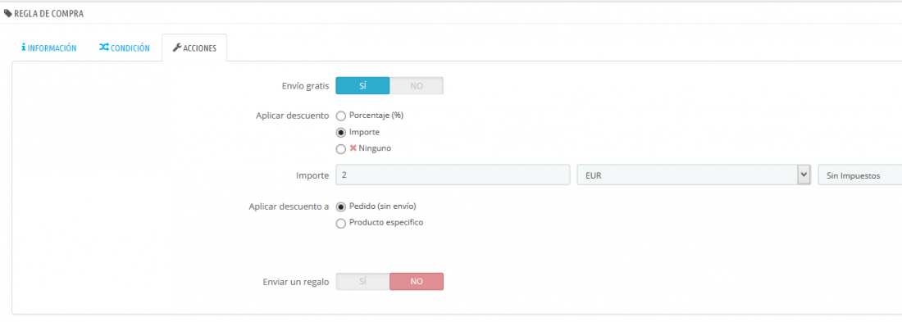The height and width of the screenshot is (322, 902).
Task: Choose the Importe discount radio button
Action: click(x=340, y=132)
